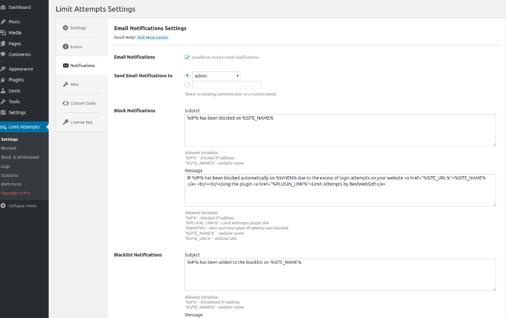Select the admin user radio button
The image size is (506, 318).
187,75
